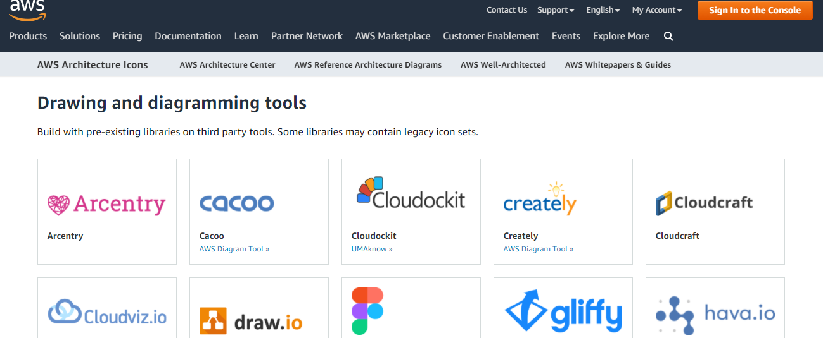
Task: Select the Cacoo logo
Action: 236,203
